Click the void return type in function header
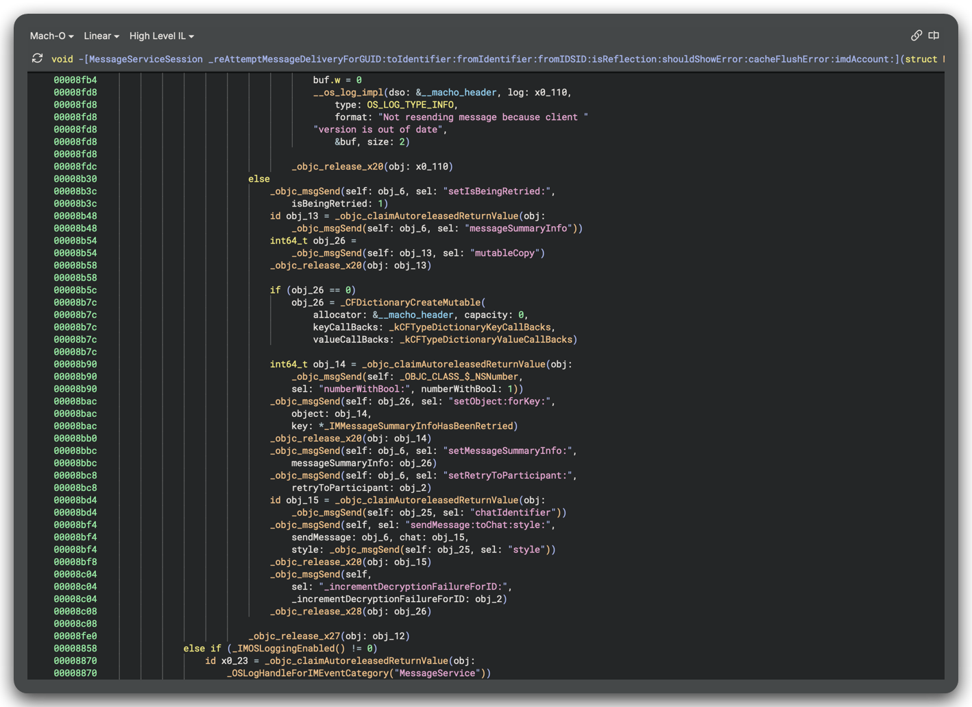This screenshot has width=972, height=707. (x=62, y=59)
